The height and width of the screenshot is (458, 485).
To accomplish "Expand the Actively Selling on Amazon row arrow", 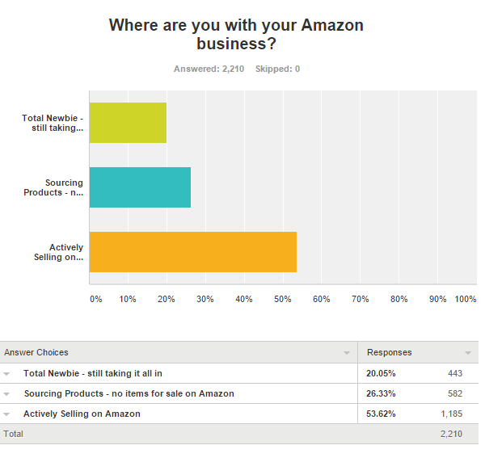I will pyautogui.click(x=6, y=414).
